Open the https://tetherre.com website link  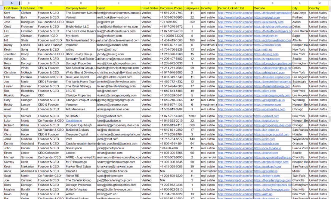[267, 176]
